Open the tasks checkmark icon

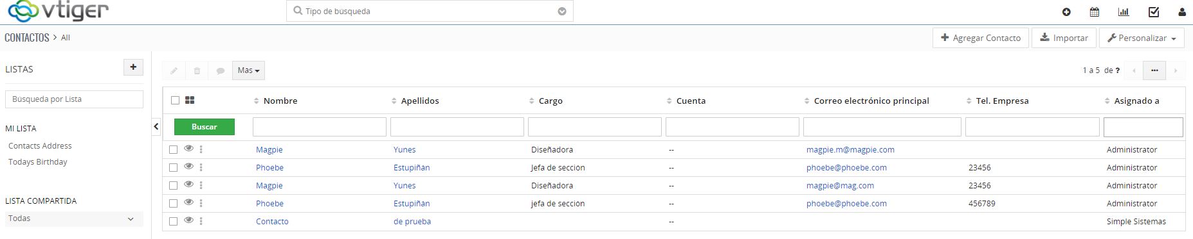coord(1153,12)
